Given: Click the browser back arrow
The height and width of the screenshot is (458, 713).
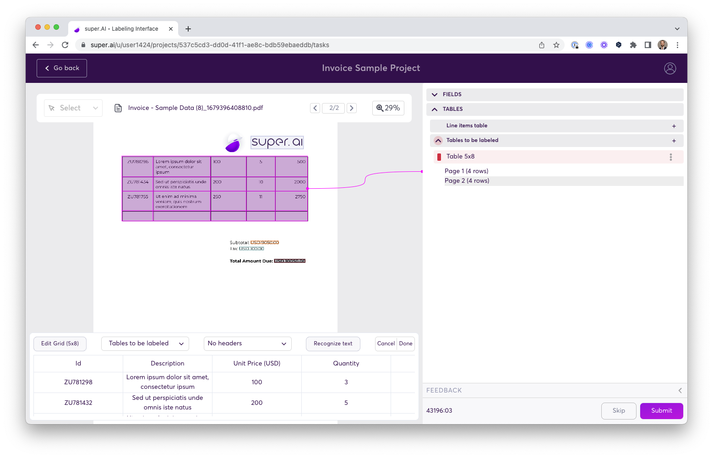Looking at the screenshot, I should coord(36,45).
